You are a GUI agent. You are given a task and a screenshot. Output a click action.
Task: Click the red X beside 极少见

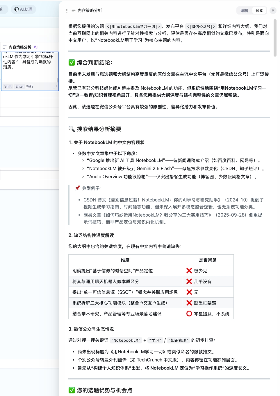(x=189, y=271)
